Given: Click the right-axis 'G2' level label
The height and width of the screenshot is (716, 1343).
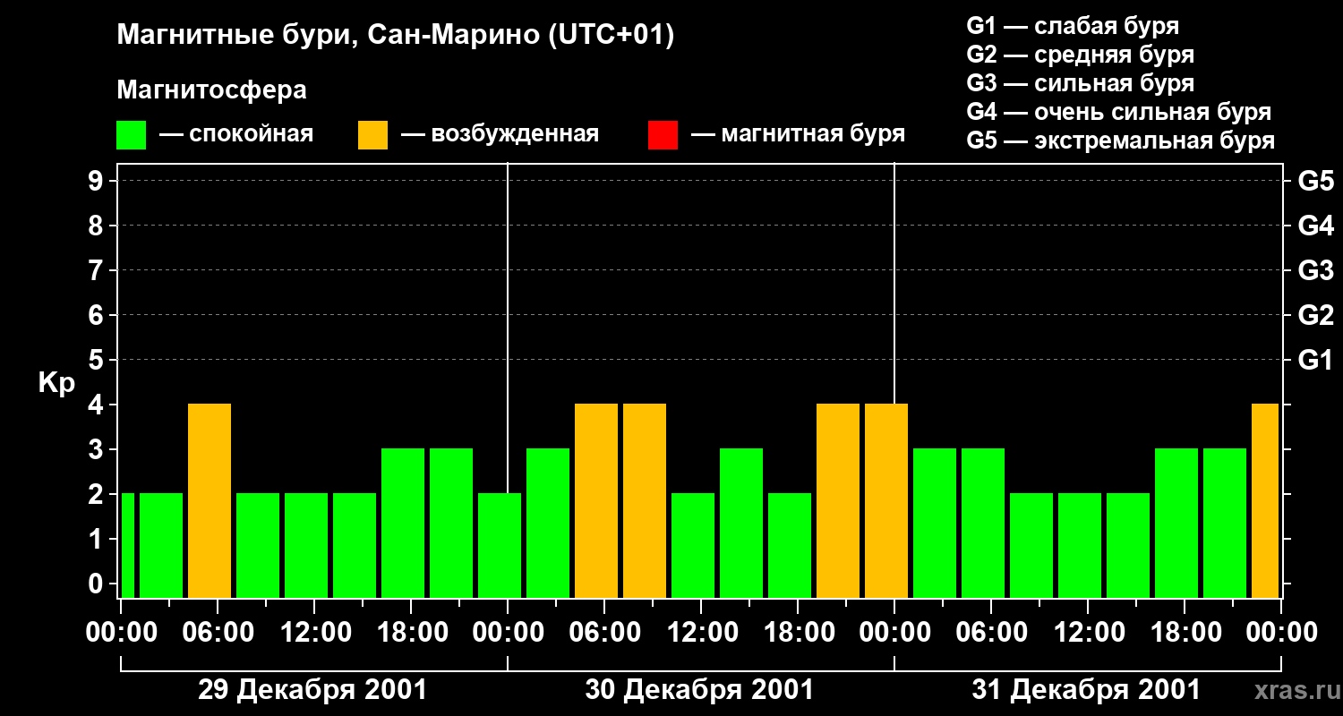Looking at the screenshot, I should (1315, 315).
